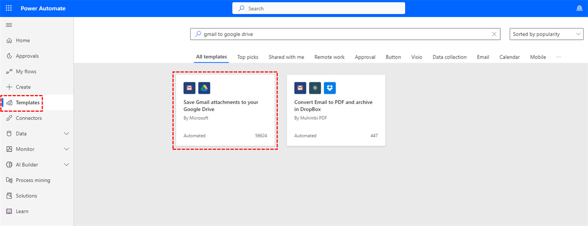The width and height of the screenshot is (588, 226).
Task: Select the All templates tab
Action: (212, 57)
